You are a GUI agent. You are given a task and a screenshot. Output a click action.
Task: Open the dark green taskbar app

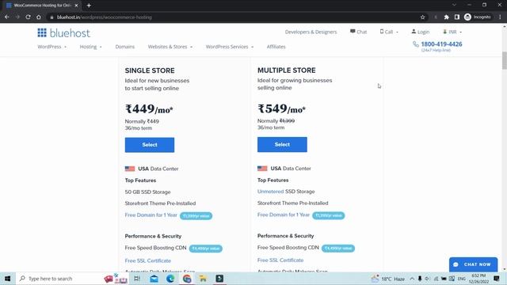point(219,279)
